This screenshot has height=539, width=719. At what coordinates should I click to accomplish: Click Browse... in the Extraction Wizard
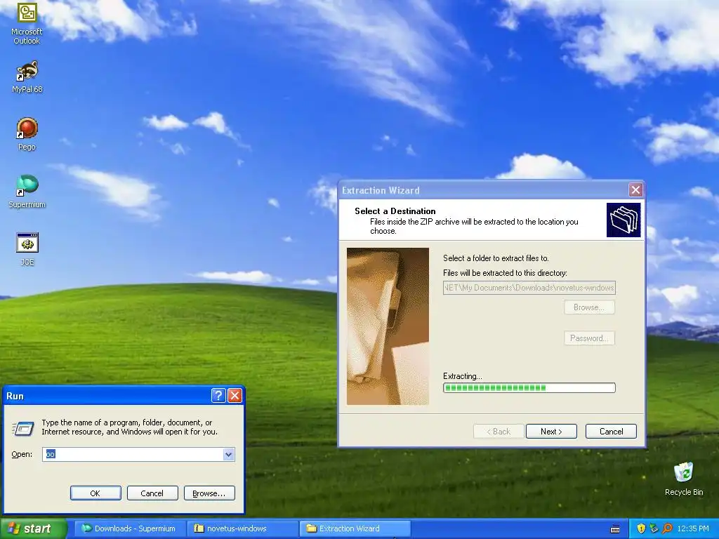589,307
